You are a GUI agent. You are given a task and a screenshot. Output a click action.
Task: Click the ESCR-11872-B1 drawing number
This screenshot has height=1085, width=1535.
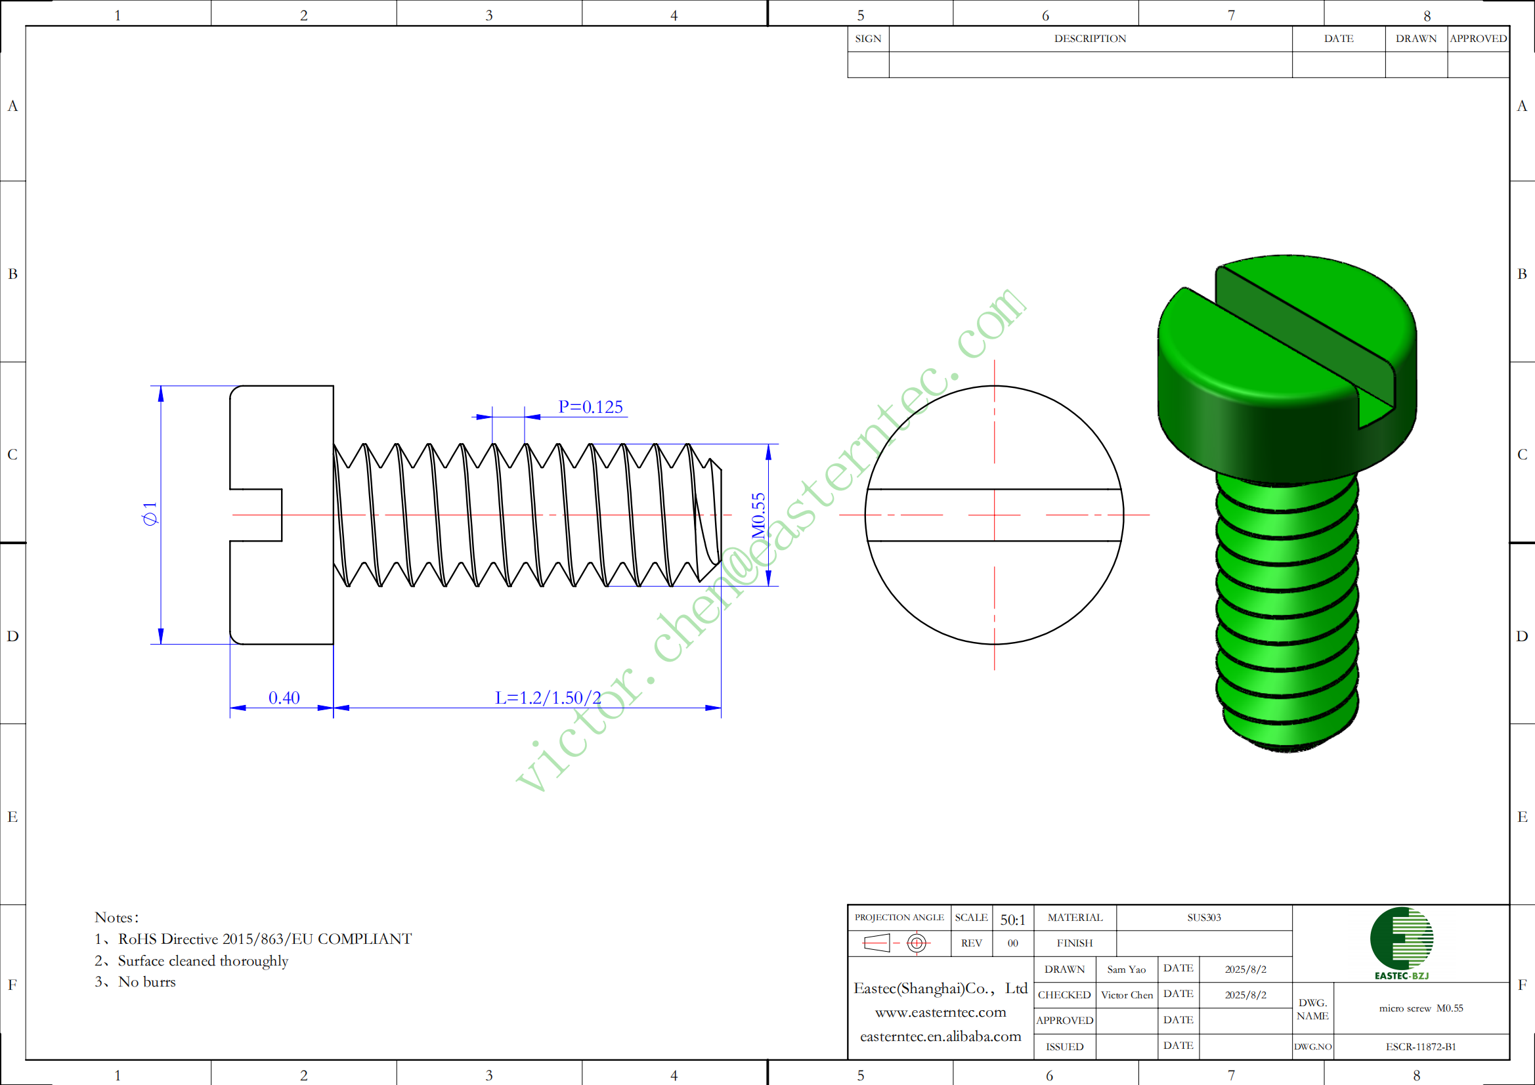tap(1420, 1047)
